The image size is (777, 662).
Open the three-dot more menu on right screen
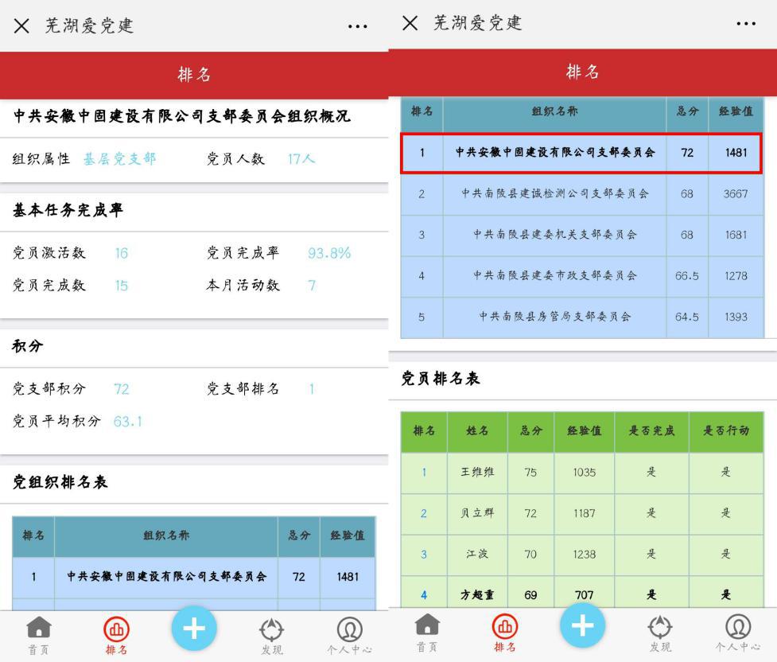(746, 24)
